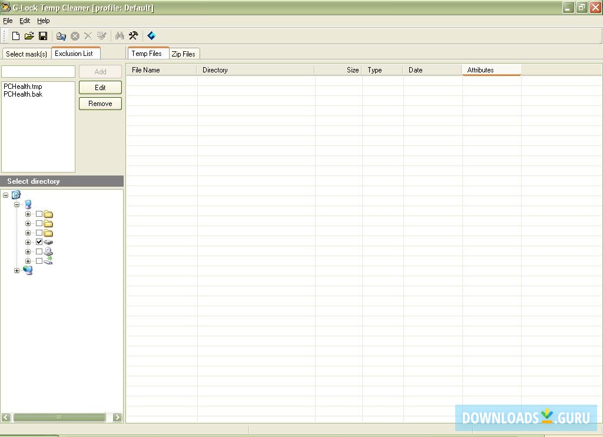Open settings via hammer and wrench icon
Viewport: 603px width, 437px height.
[x=133, y=36]
